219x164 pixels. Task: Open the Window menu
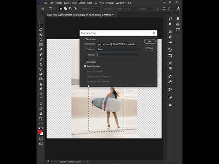120,3
